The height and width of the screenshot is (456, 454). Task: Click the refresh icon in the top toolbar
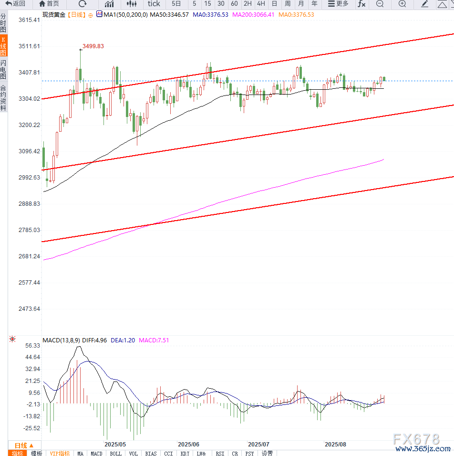(x=82, y=4)
